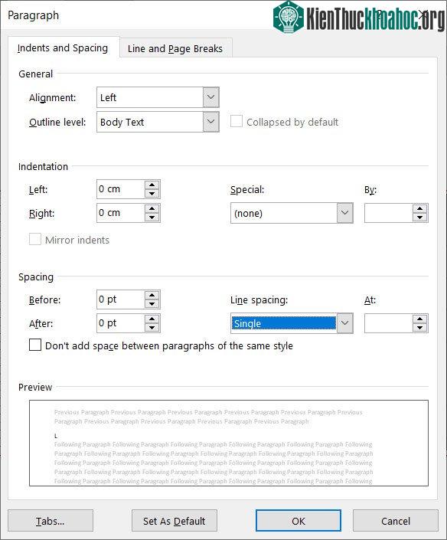The width and height of the screenshot is (447, 540).
Task: Enable Don't add space between paragraphs checkbox
Action: [x=35, y=345]
